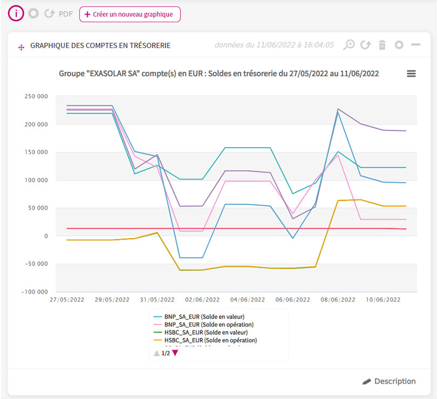The height and width of the screenshot is (399, 438).
Task: Click the legend page indicator 1/2
Action: coord(166,353)
